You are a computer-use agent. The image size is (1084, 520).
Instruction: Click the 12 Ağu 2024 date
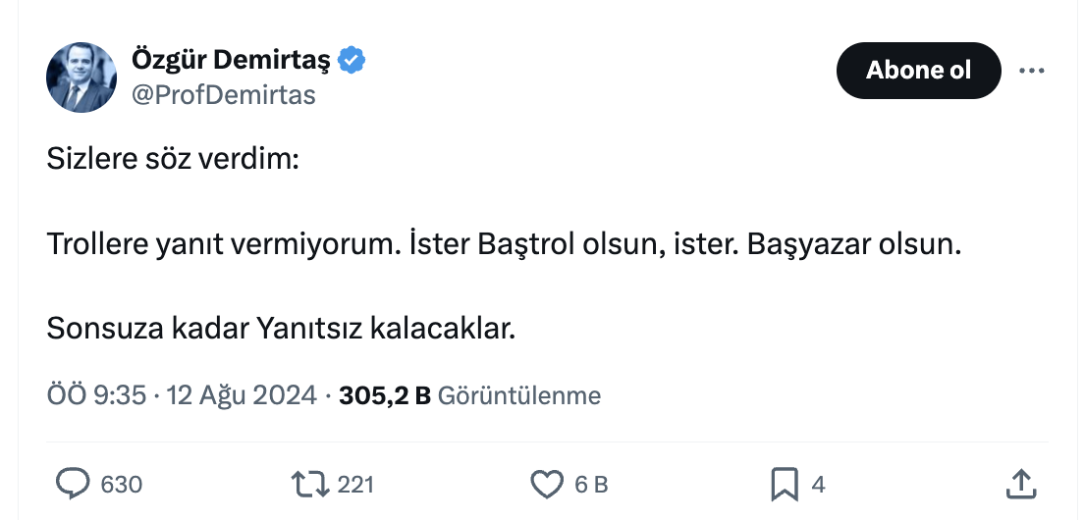pos(242,395)
